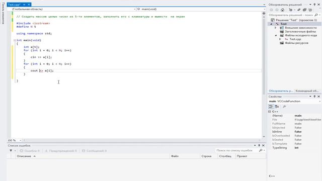Sort errors by the Строка column
This screenshot has width=322, height=181.
[206, 156]
